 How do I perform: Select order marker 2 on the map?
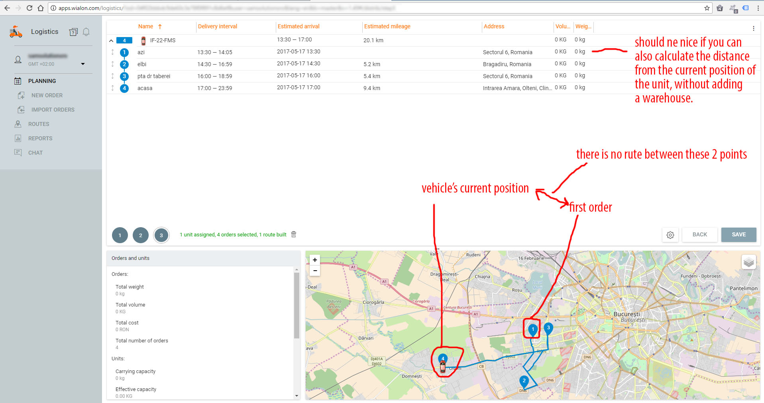click(524, 381)
